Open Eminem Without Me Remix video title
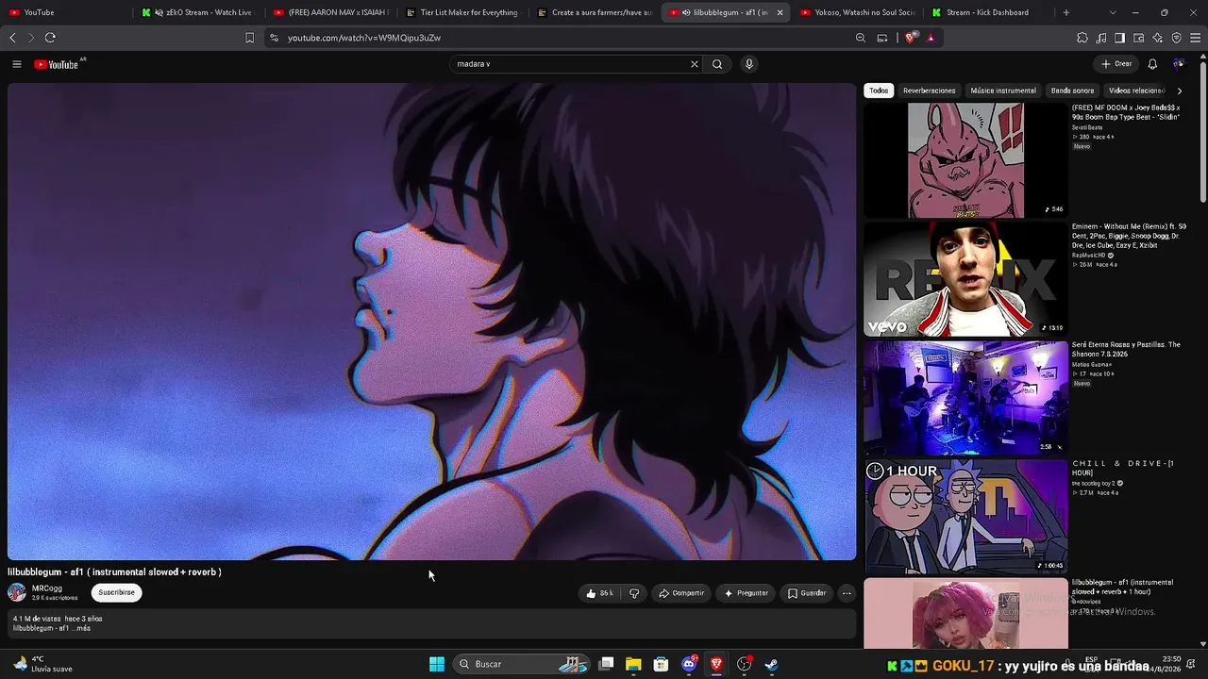This screenshot has height=679, width=1208. pos(1129,236)
